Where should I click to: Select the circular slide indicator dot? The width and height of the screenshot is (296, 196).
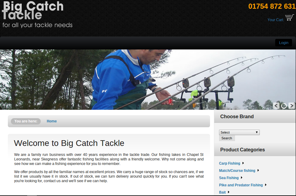pyautogui.click(x=284, y=106)
